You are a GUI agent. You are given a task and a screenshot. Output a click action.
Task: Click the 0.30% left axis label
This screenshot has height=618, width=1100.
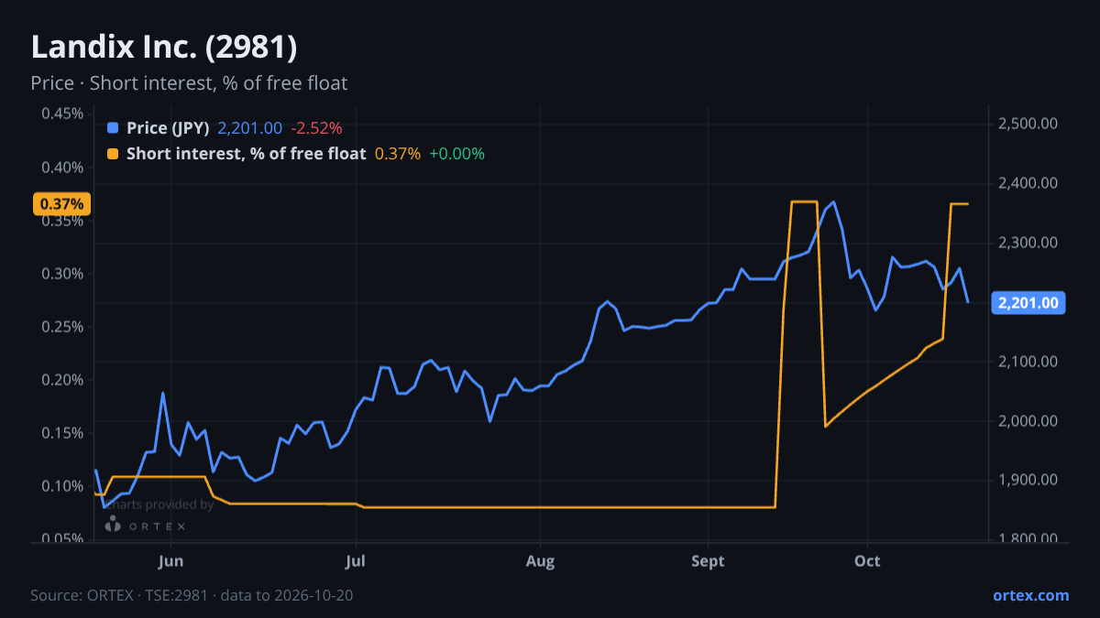(x=62, y=274)
